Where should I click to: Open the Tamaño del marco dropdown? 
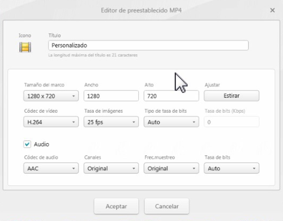[51, 96]
